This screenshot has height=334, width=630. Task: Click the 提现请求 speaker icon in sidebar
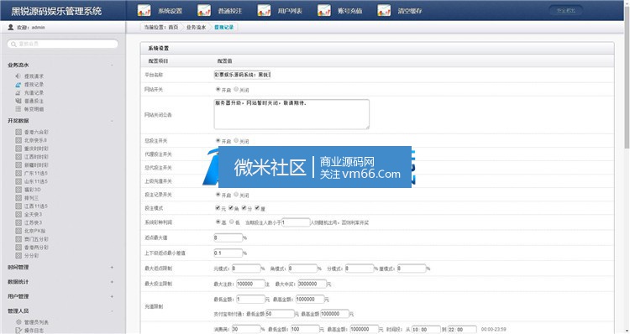tap(18, 76)
